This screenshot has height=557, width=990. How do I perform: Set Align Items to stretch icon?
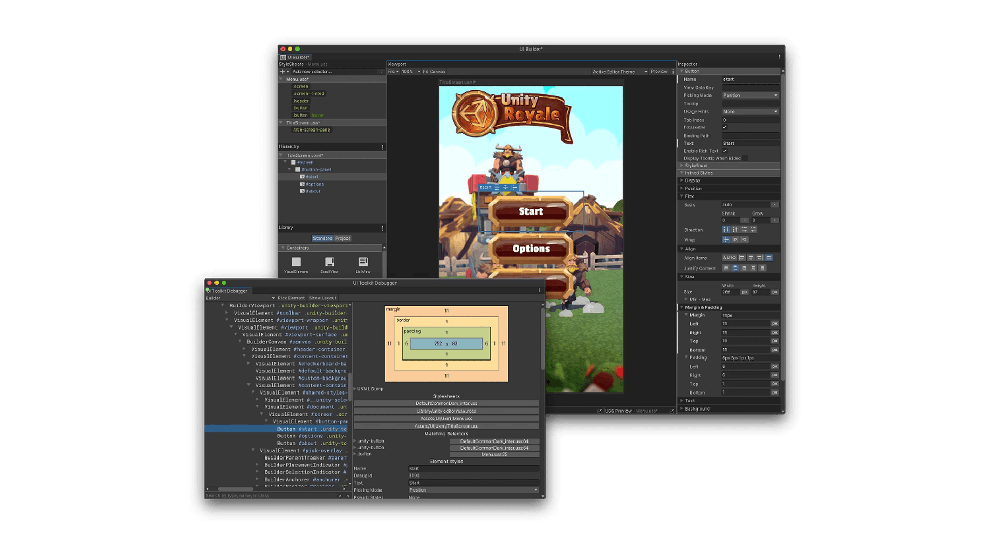pos(769,258)
